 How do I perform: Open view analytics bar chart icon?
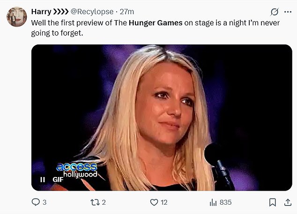[x=213, y=202]
